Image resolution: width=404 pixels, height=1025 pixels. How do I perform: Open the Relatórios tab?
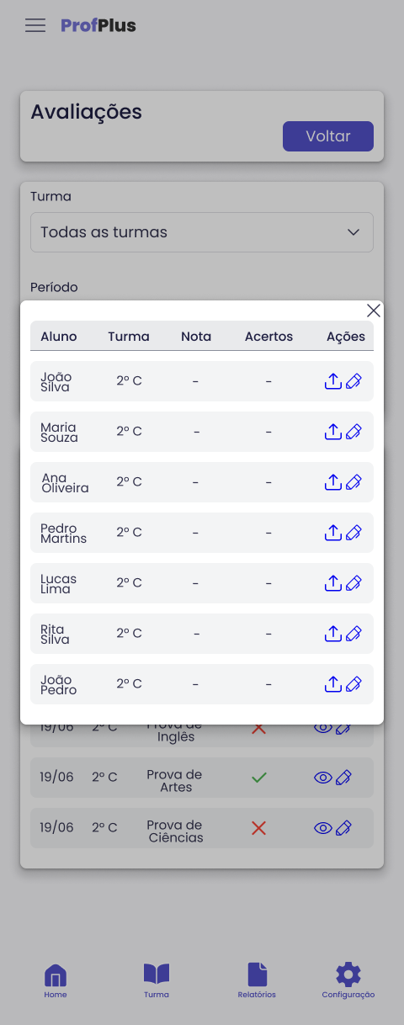257,981
